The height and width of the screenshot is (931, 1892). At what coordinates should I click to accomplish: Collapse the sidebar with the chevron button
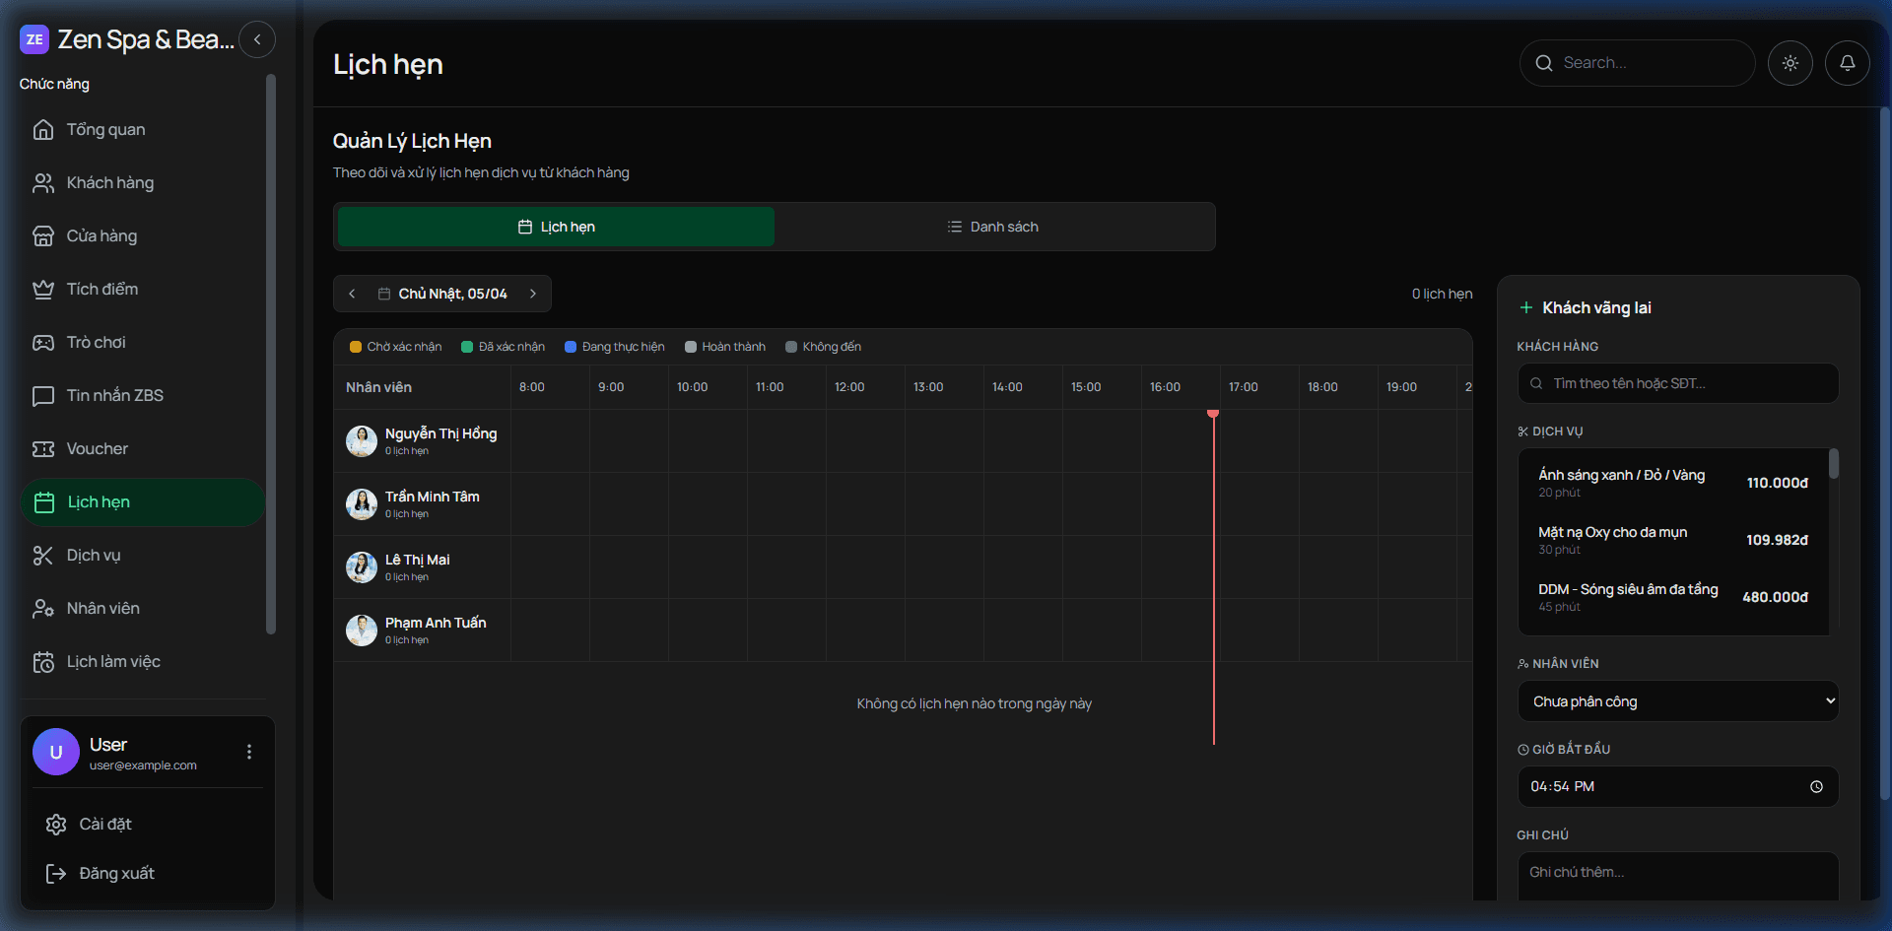coord(257,39)
